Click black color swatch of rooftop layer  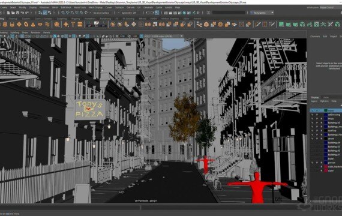(x=326, y=131)
